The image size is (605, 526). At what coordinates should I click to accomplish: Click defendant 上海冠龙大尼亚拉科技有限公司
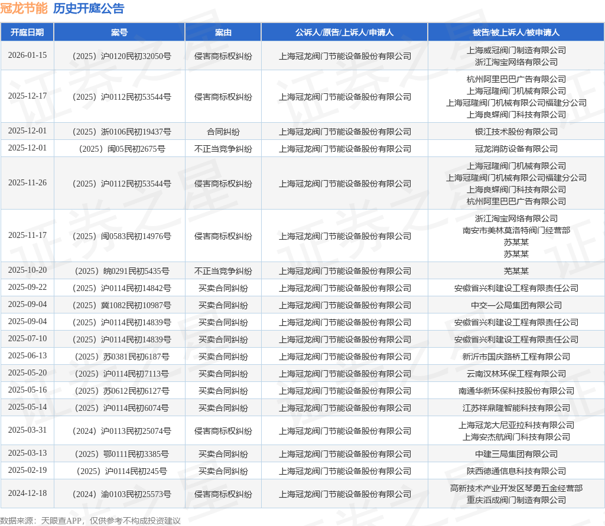click(516, 426)
